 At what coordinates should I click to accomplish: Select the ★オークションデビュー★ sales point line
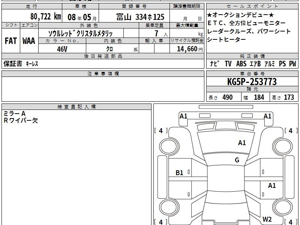coord(240,15)
